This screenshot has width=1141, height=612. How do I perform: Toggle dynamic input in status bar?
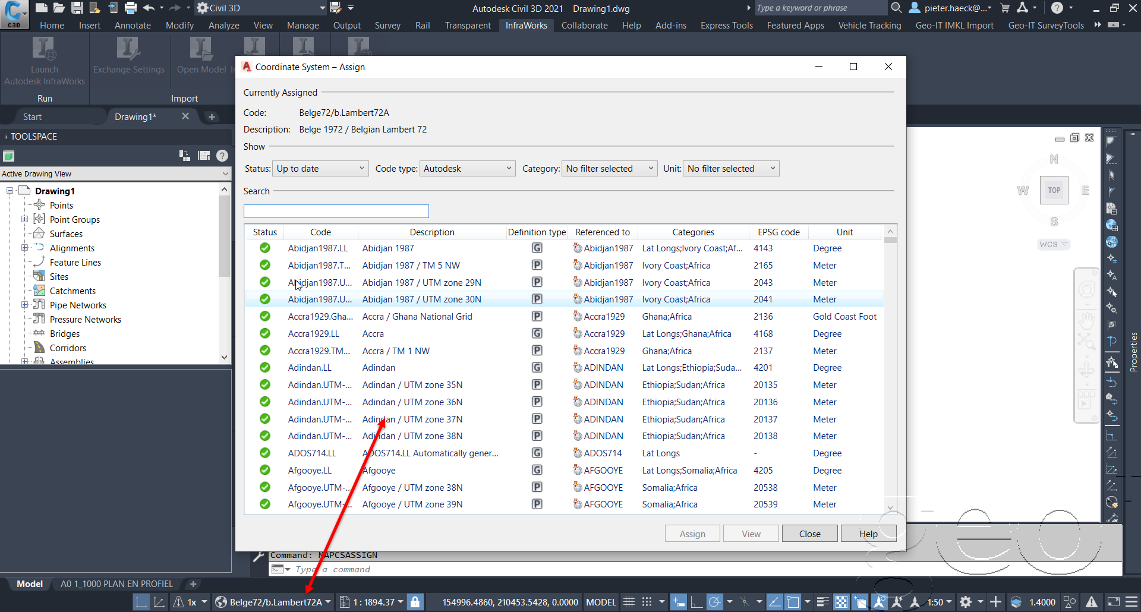[x=678, y=602]
